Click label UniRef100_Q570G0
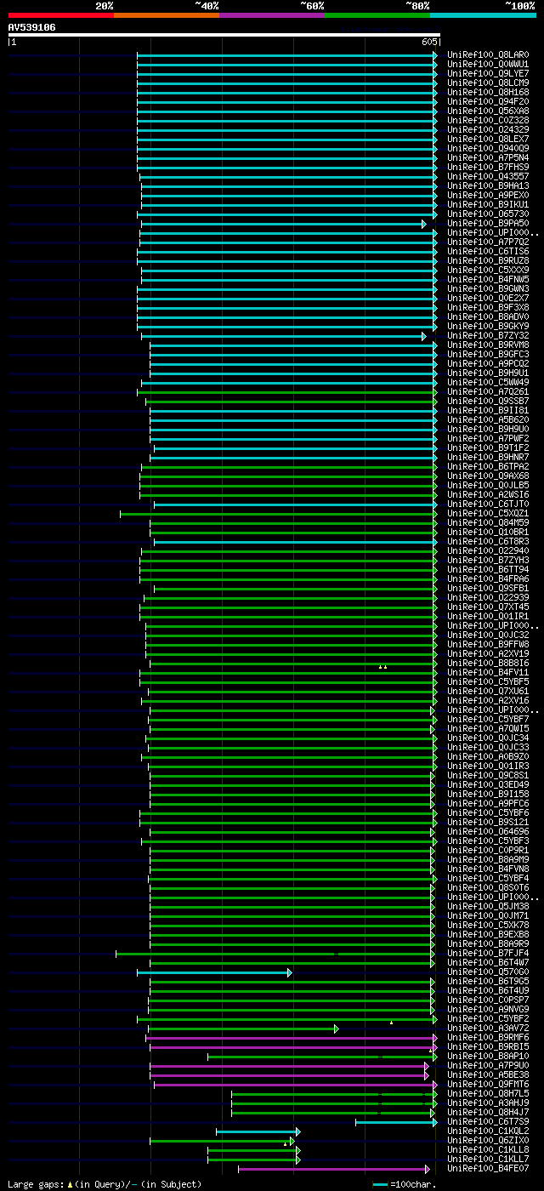This screenshot has height=1191, width=544. tap(488, 972)
